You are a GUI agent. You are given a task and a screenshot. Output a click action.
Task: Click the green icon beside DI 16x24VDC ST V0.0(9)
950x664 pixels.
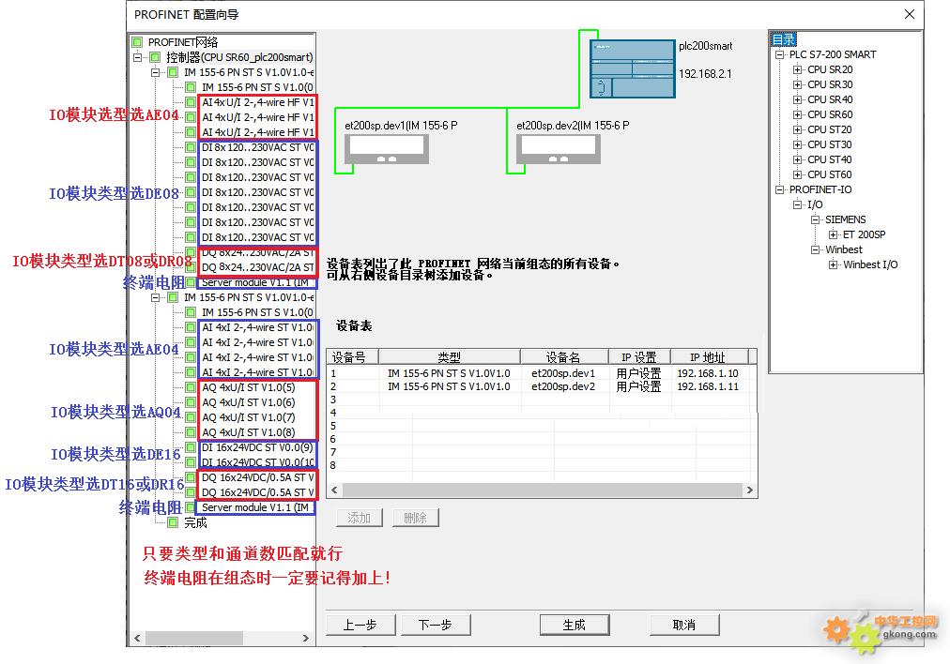click(x=191, y=447)
